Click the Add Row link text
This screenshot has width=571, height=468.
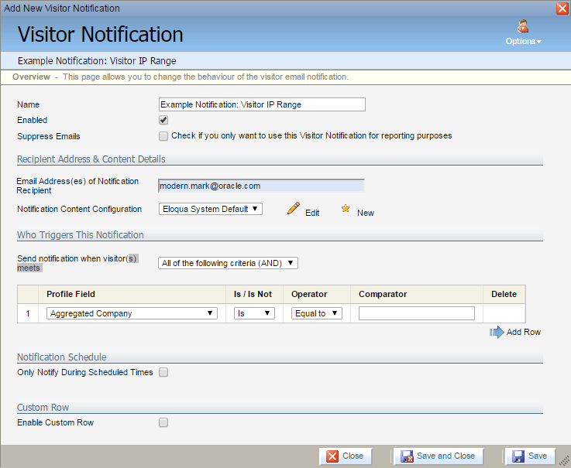[x=524, y=332]
